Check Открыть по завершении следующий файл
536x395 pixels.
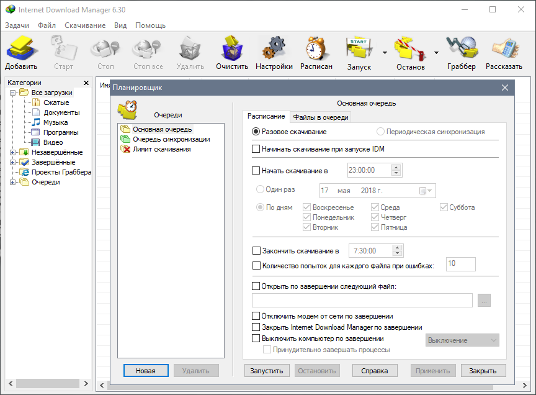(256, 286)
